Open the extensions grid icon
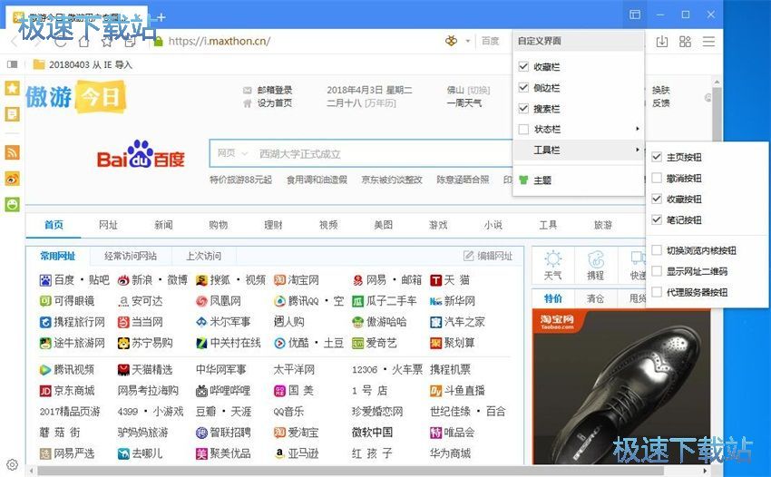The height and width of the screenshot is (477, 771). pos(685,42)
